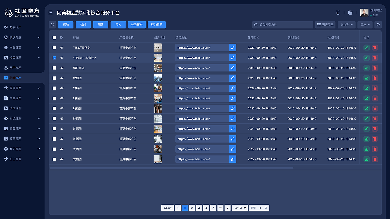Screen dimensions: 390x219
Task: Click pagination ellipsis more pages button
Action: pos(220,208)
